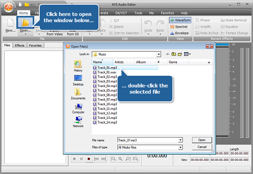
Task: Switch to Files panel tab
Action: click(x=7, y=45)
